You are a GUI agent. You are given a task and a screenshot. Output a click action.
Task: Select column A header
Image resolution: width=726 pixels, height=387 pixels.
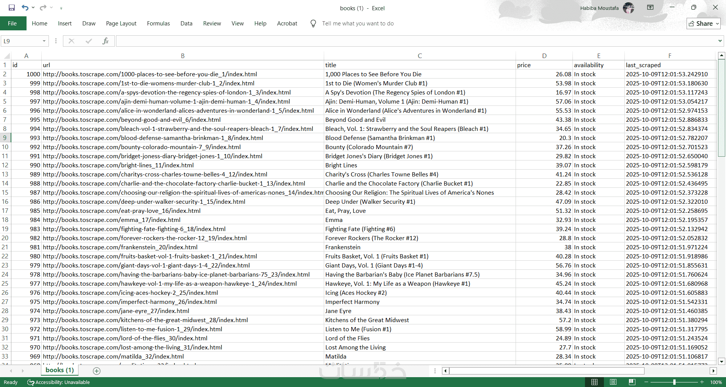(26, 56)
